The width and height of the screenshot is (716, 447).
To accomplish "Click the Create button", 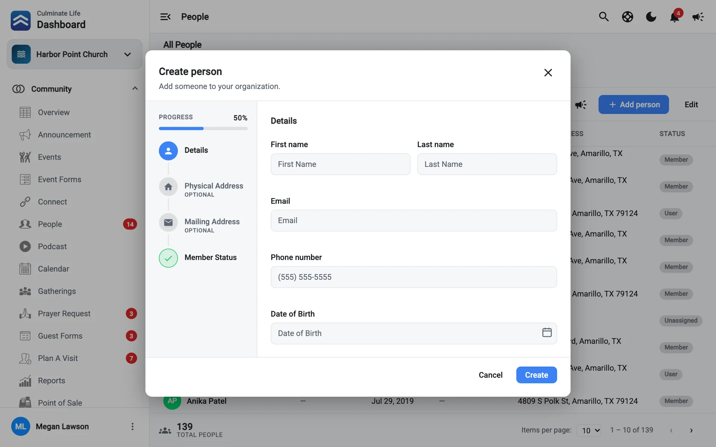I will [537, 375].
